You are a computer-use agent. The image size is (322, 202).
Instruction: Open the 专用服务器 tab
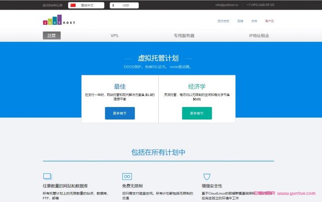tap(184, 35)
